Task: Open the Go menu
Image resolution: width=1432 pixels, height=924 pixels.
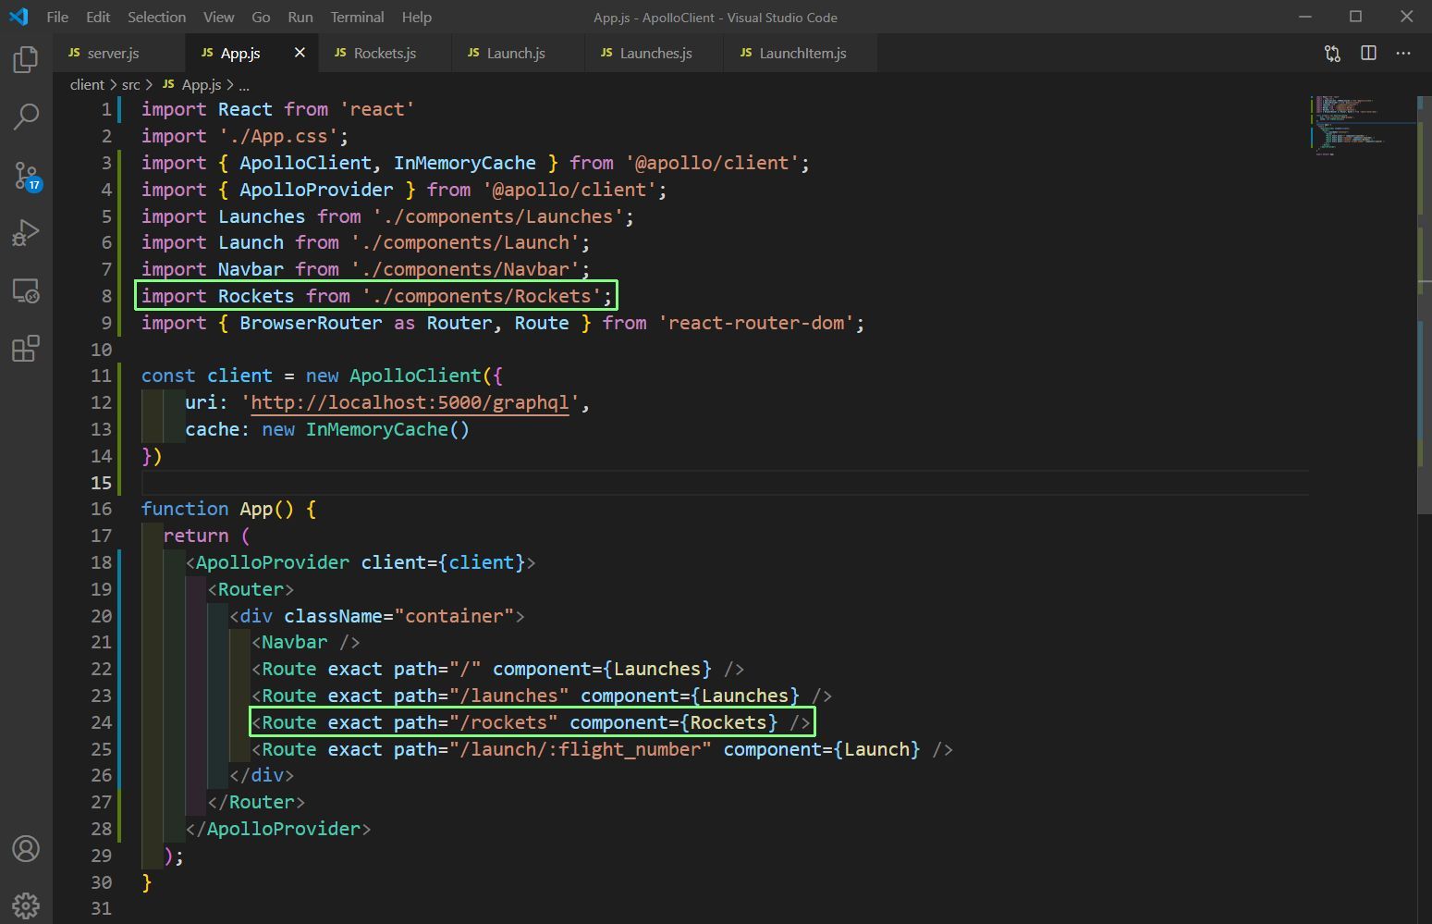Action: pyautogui.click(x=261, y=17)
